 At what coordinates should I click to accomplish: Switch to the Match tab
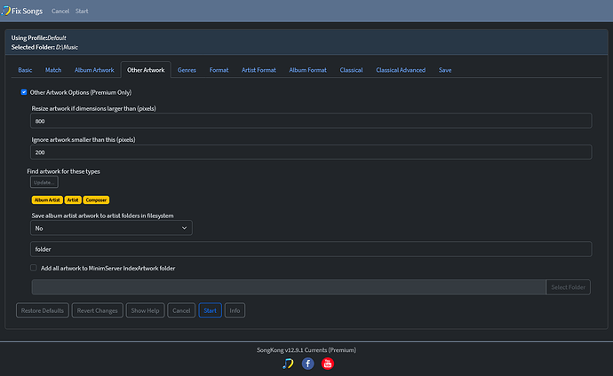click(x=53, y=70)
